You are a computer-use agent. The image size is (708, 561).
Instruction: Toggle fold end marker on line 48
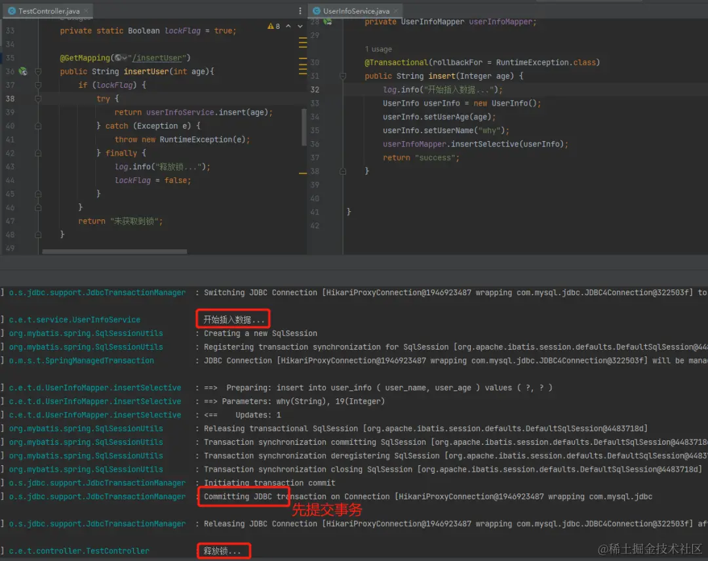coord(38,235)
